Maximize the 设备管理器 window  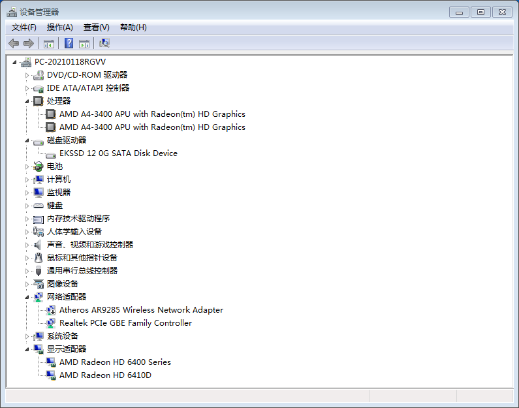click(x=480, y=12)
